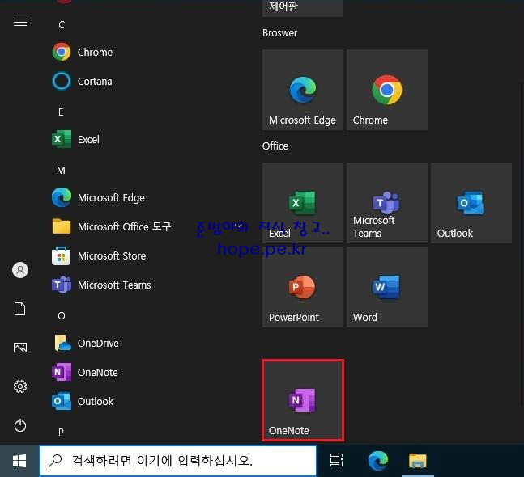Open Microsoft Teams in the app list
This screenshot has height=477, width=524.
(x=101, y=285)
